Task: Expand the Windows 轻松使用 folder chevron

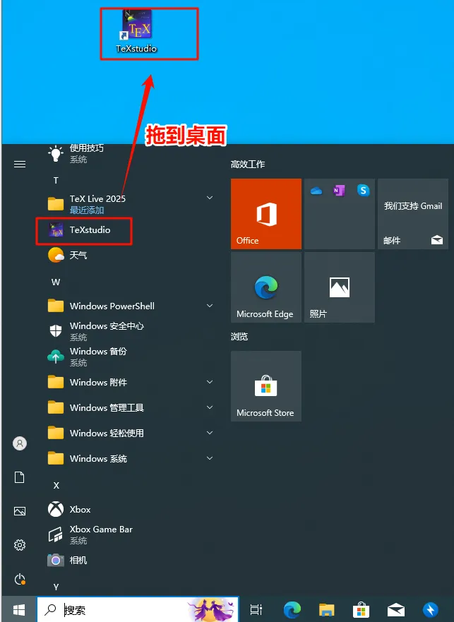Action: pos(210,432)
